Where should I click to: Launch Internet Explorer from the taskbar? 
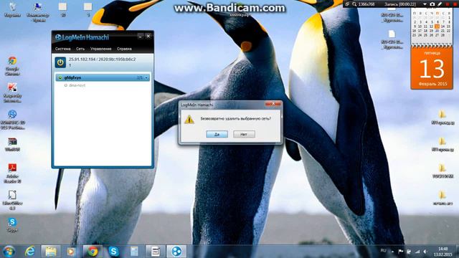click(30, 252)
